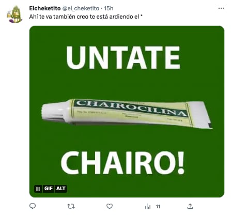The width and height of the screenshot is (231, 215).
Task: Click the UNTATE text in the GIF
Action: [x=123, y=58]
